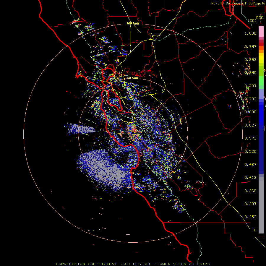Click the 0.573 legend value
The width and height of the screenshot is (266, 266).
pos(250,138)
